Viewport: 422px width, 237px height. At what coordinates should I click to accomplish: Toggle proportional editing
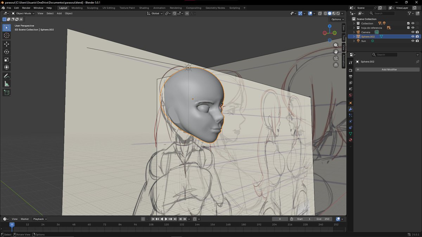point(187,13)
